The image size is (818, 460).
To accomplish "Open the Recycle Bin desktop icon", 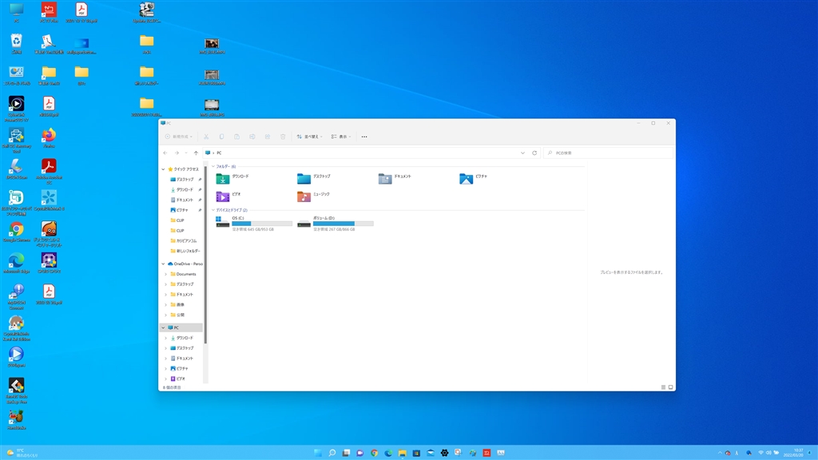I will [x=16, y=42].
